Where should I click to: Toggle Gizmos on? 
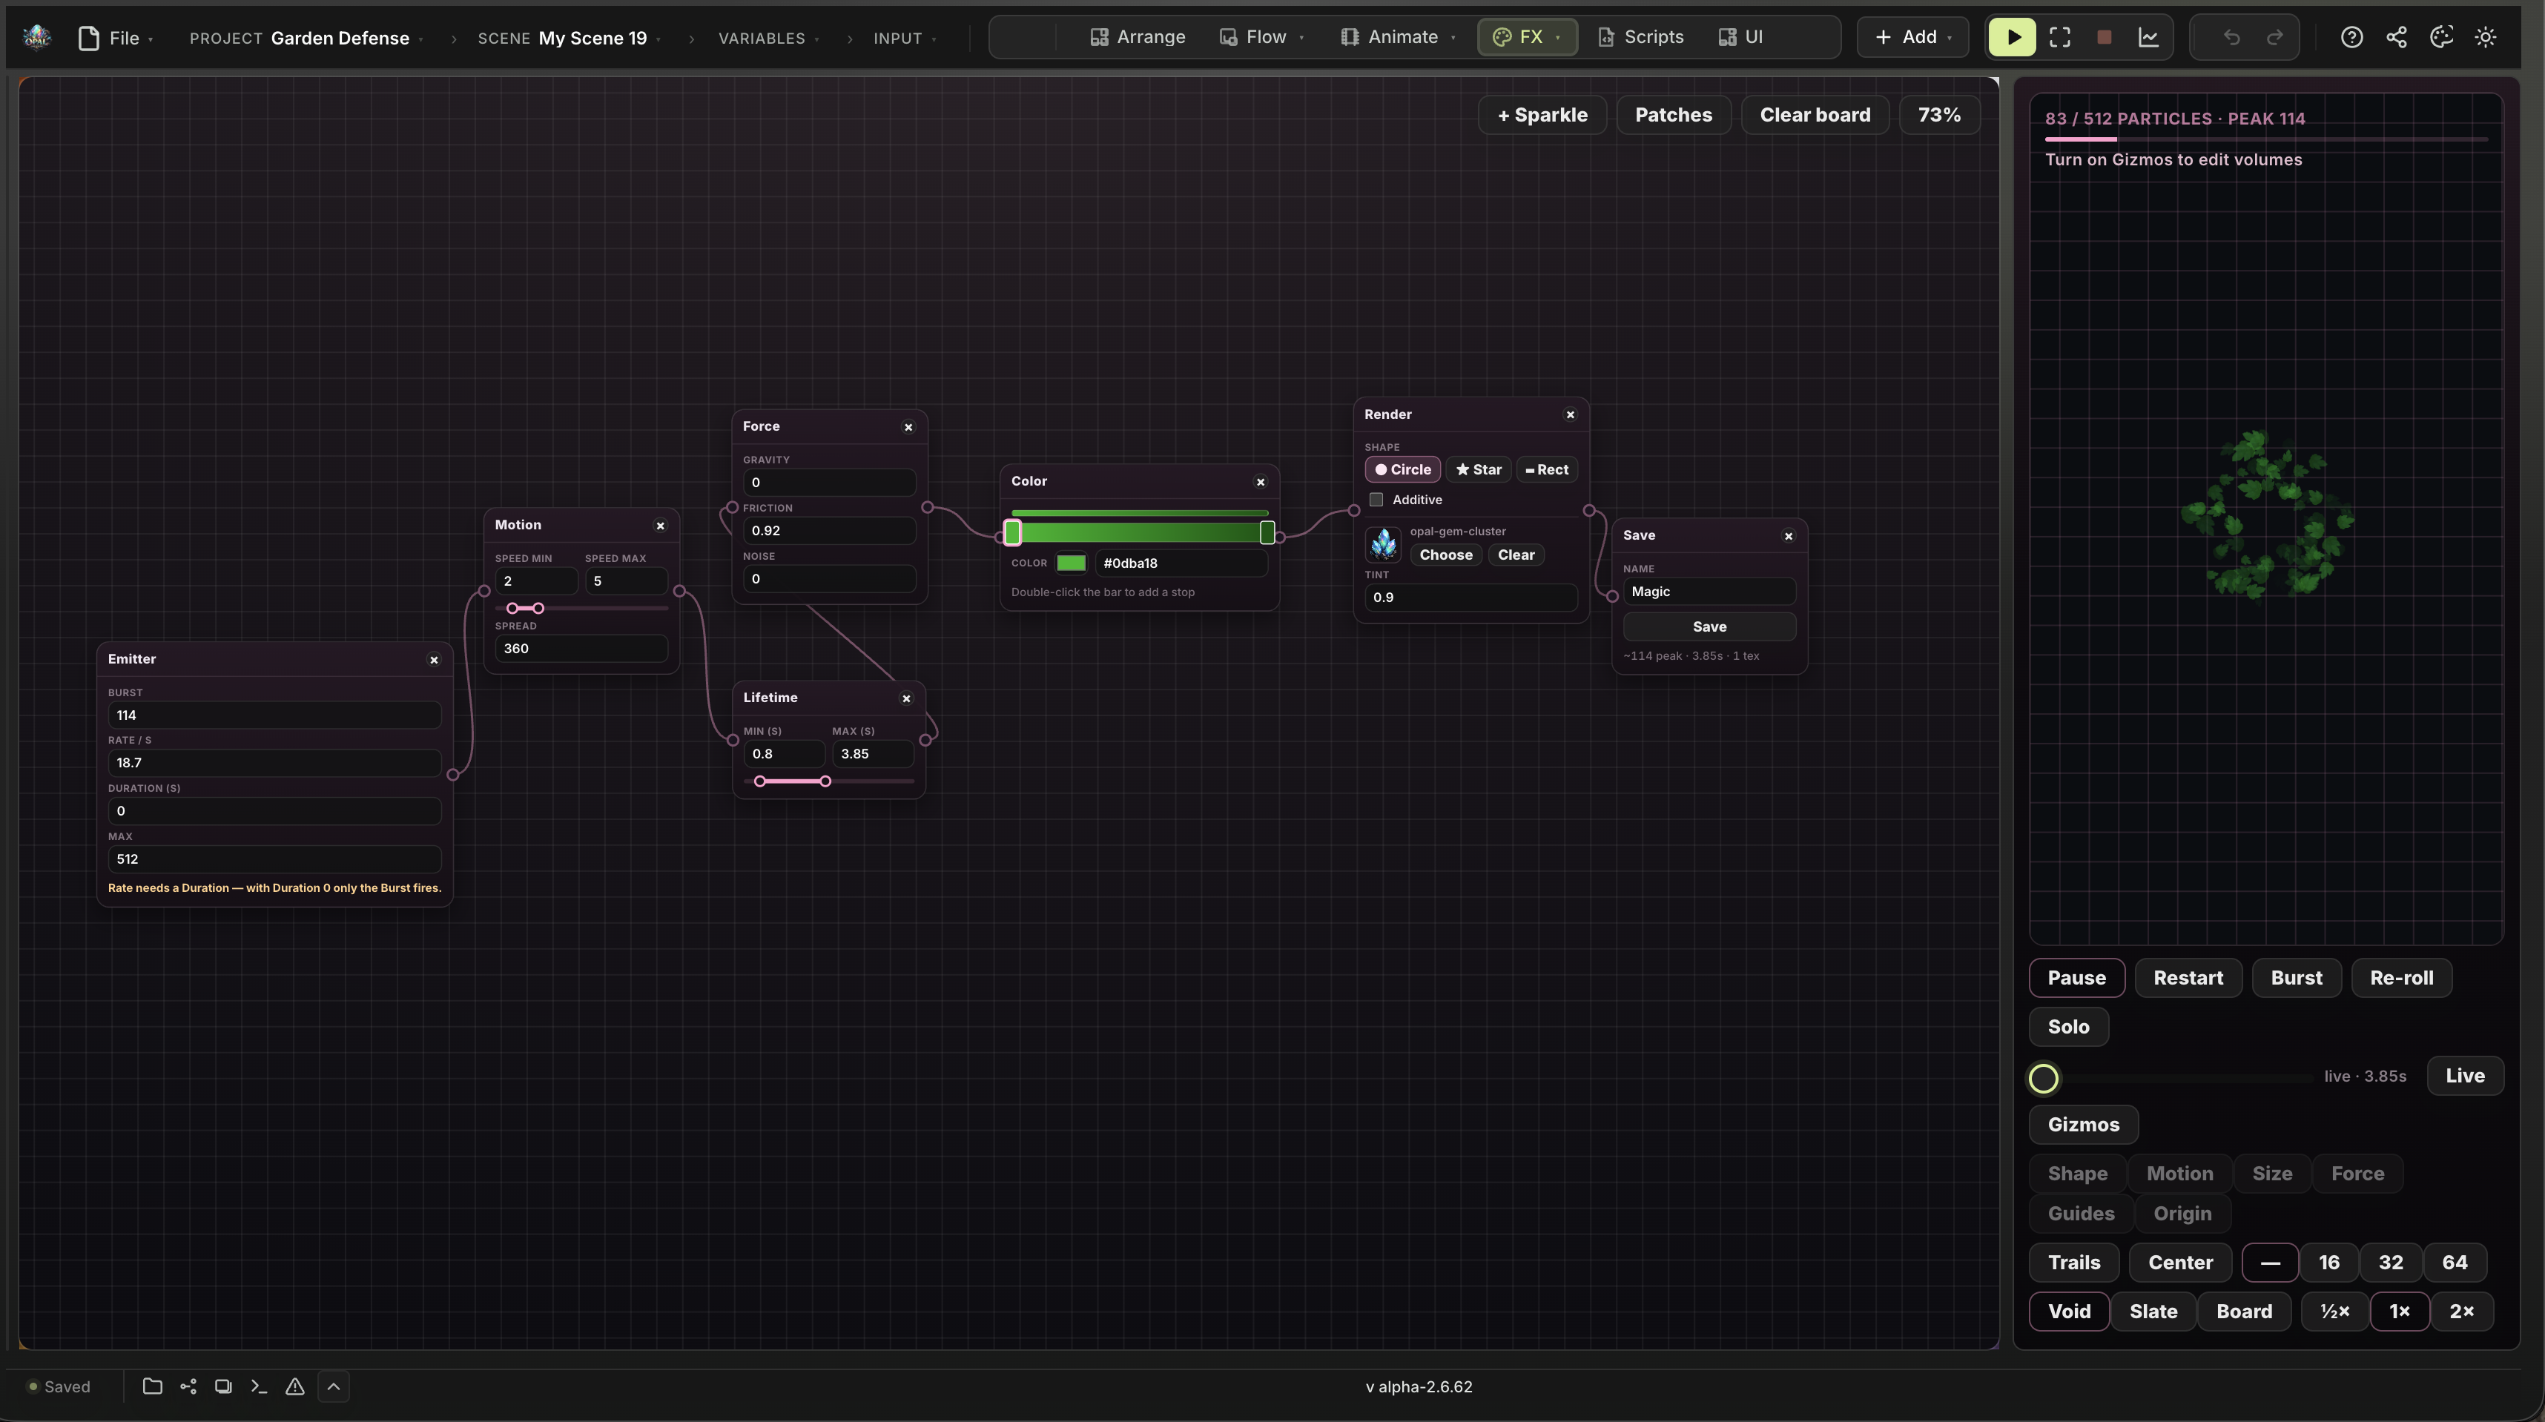[2082, 1125]
